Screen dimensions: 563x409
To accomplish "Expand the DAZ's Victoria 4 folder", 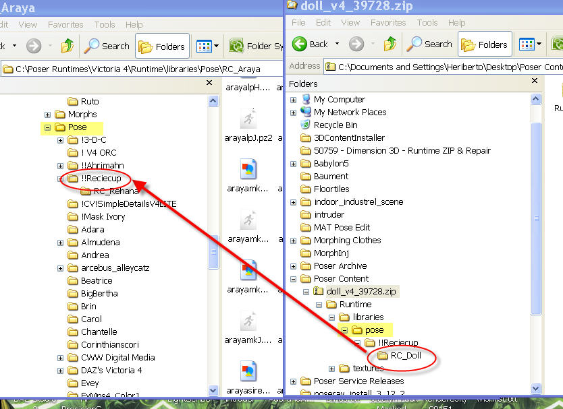I will [60, 371].
